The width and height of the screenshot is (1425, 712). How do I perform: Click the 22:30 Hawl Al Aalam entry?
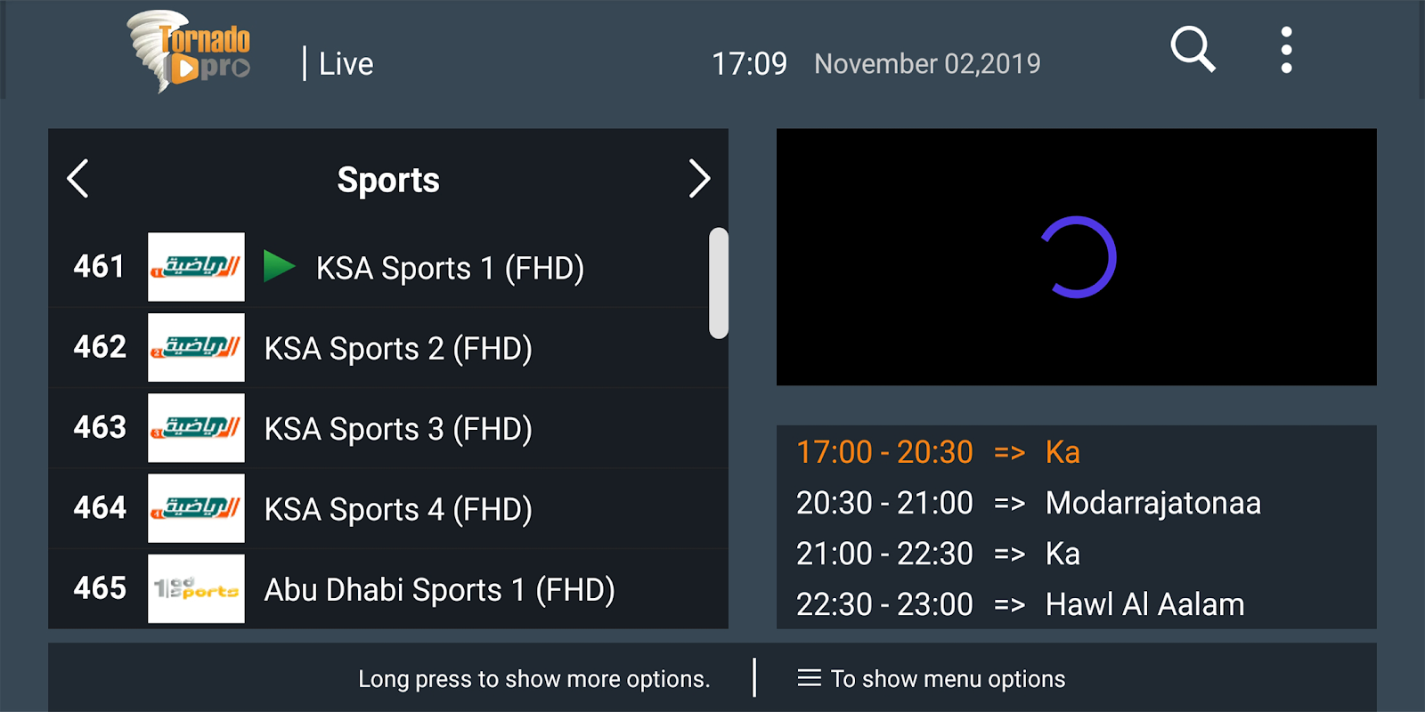click(1020, 604)
